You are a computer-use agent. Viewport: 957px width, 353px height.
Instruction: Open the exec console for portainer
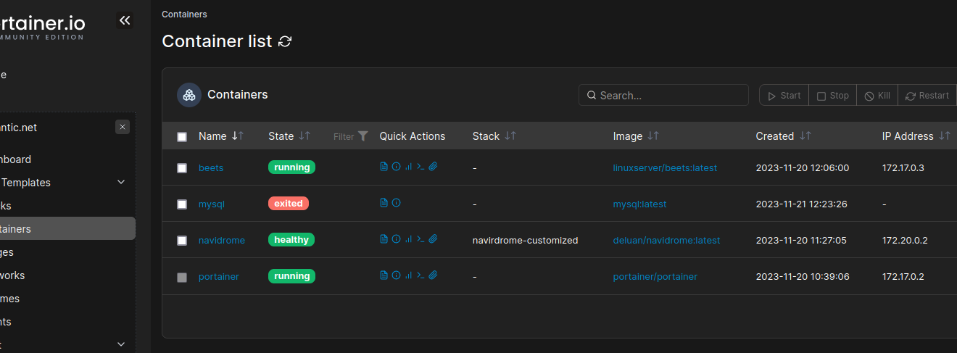(x=420, y=275)
